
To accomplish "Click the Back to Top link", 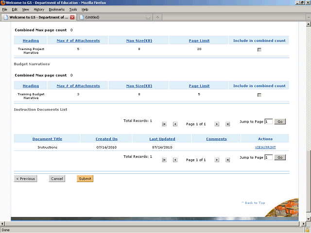I will [x=253, y=203].
